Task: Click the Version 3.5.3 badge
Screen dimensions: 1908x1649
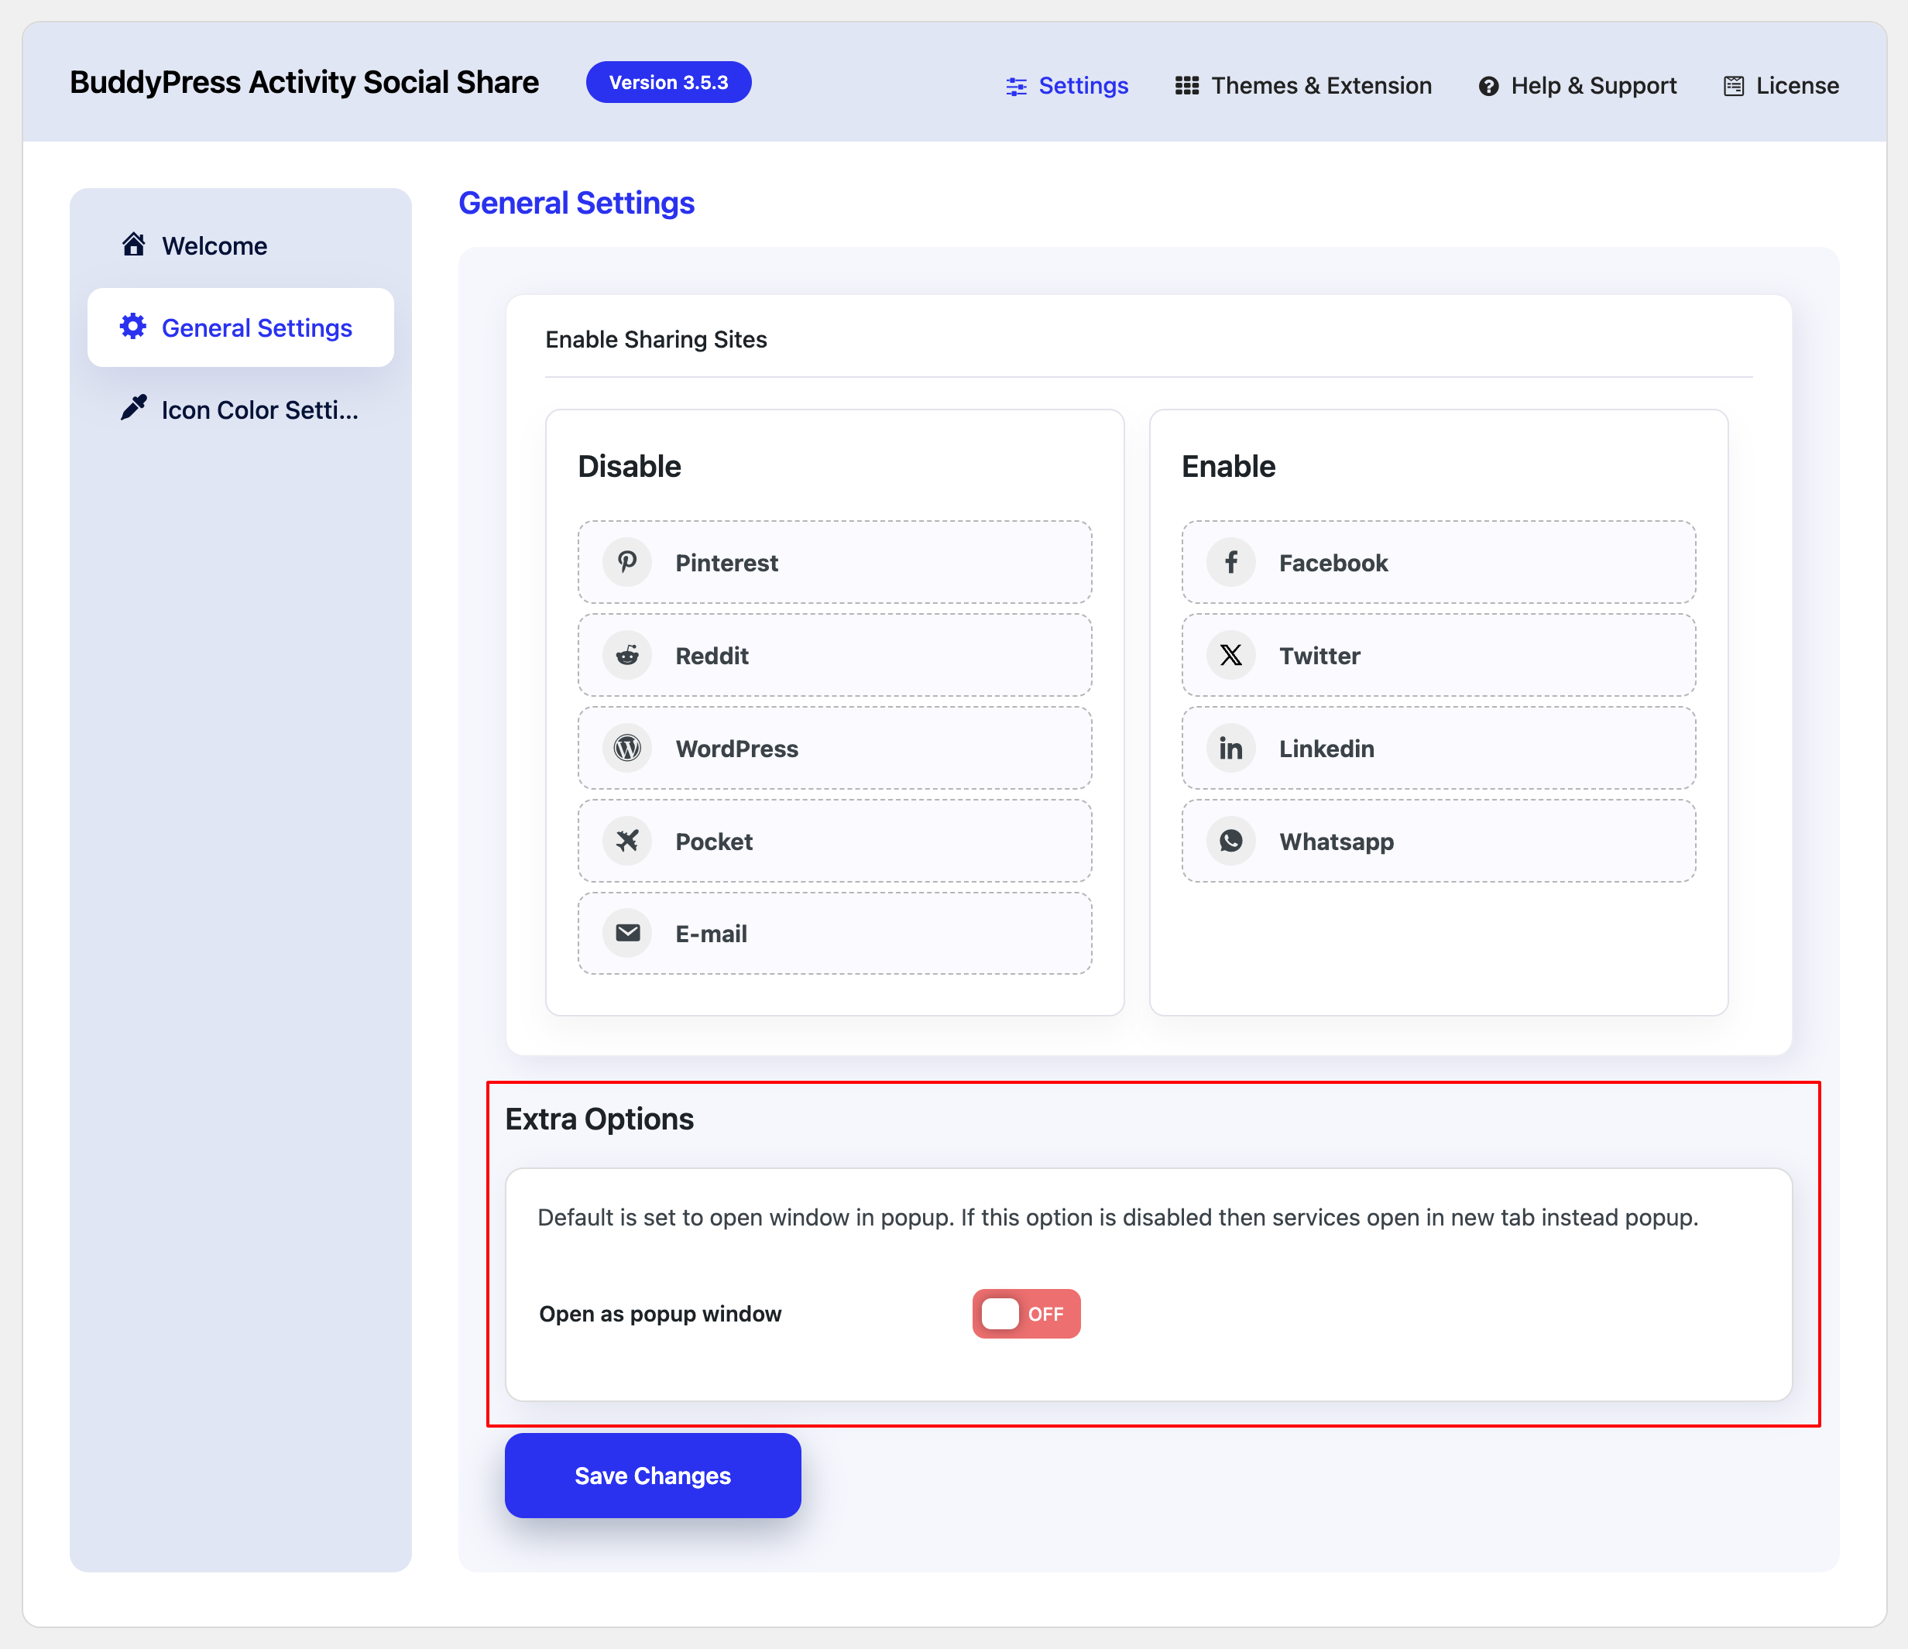Action: click(x=668, y=81)
